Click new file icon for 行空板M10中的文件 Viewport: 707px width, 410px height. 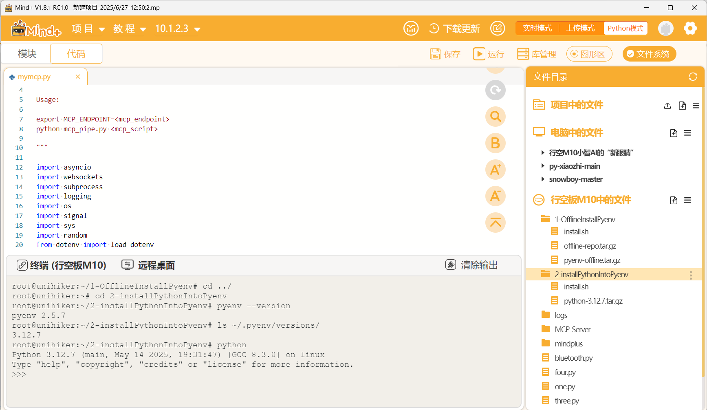pos(674,200)
